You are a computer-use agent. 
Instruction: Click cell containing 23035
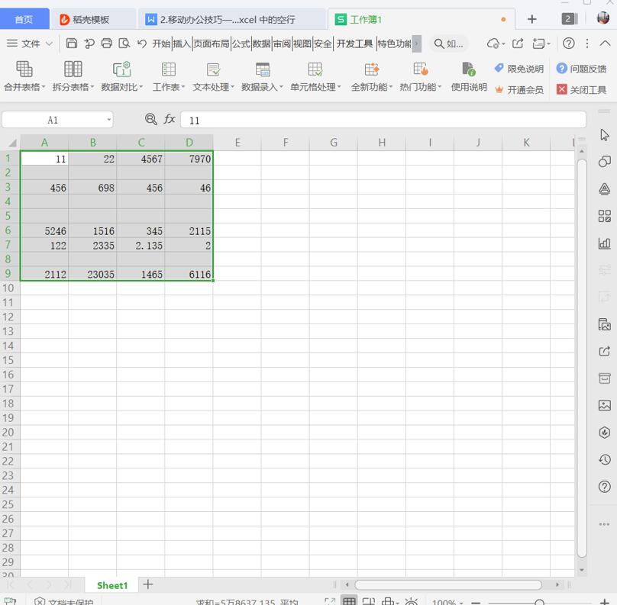point(92,274)
